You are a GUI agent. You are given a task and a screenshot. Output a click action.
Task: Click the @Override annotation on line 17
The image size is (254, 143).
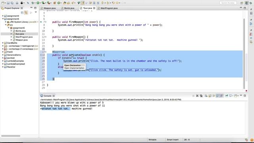(x=58, y=52)
